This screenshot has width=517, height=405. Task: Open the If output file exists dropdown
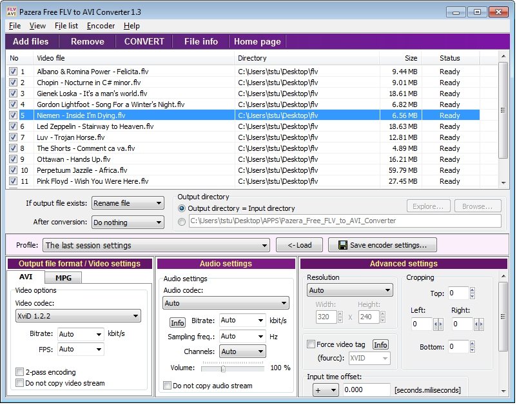tap(128, 203)
